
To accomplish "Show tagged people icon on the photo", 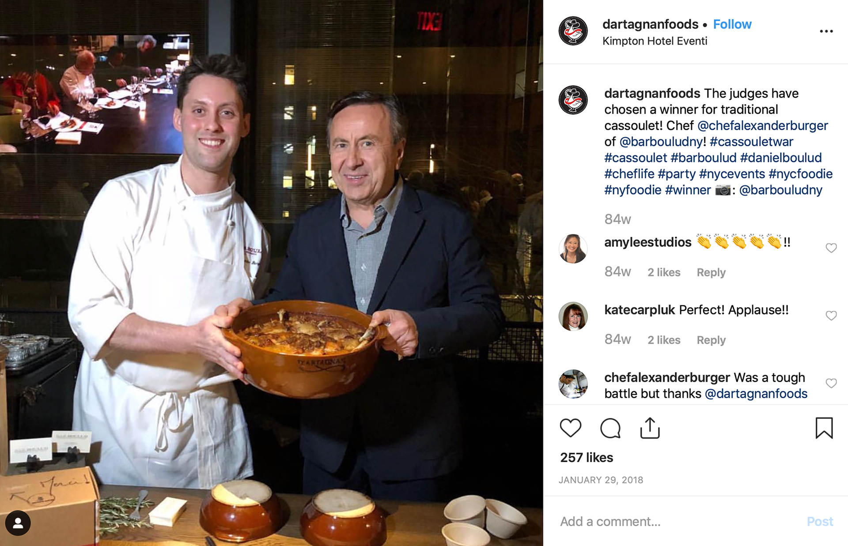I will coord(18,523).
